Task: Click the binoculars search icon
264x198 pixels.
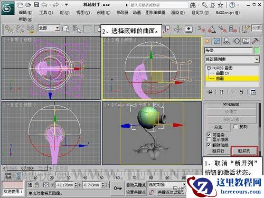Action: [193, 5]
